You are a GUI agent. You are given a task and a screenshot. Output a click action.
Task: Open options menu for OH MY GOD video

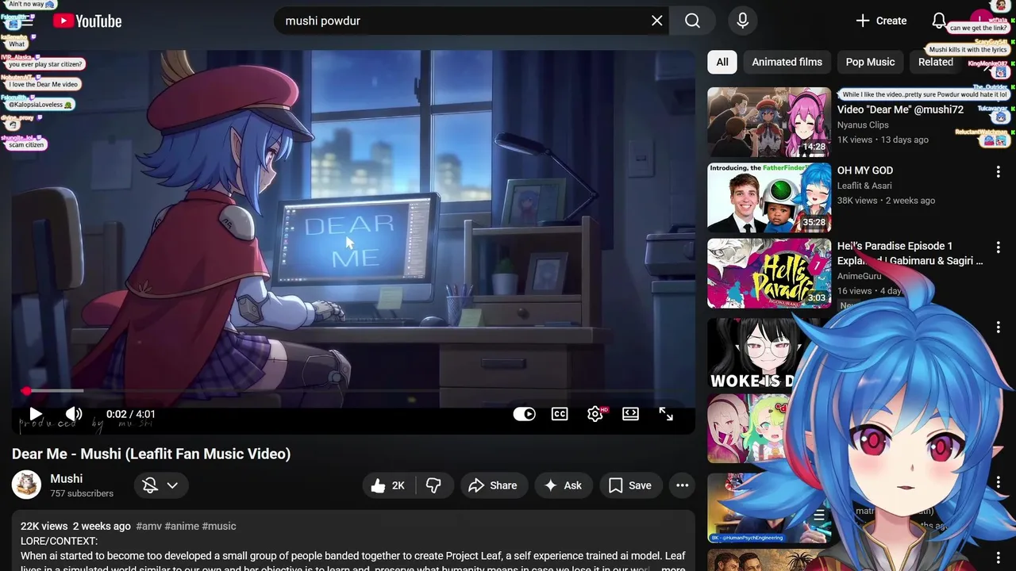pyautogui.click(x=998, y=171)
